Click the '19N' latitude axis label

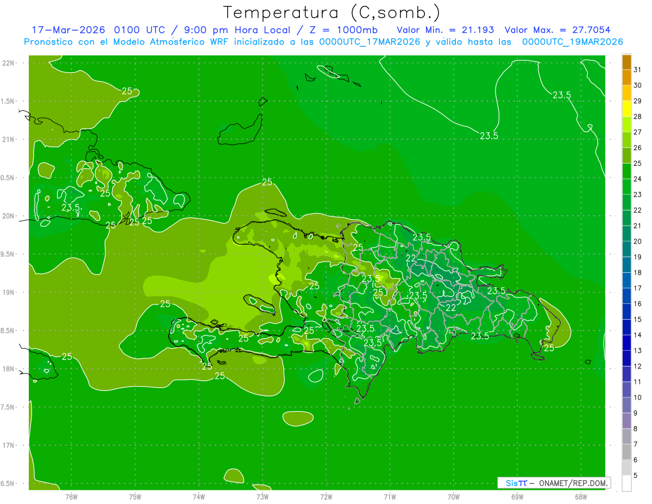8,292
